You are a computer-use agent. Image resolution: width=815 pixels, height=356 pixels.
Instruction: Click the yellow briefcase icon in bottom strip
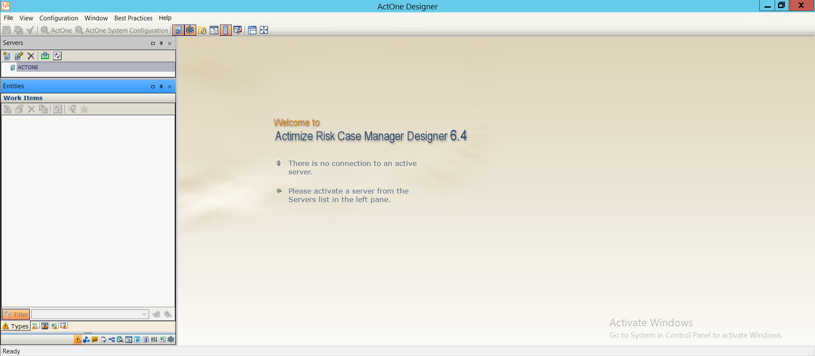(95, 339)
